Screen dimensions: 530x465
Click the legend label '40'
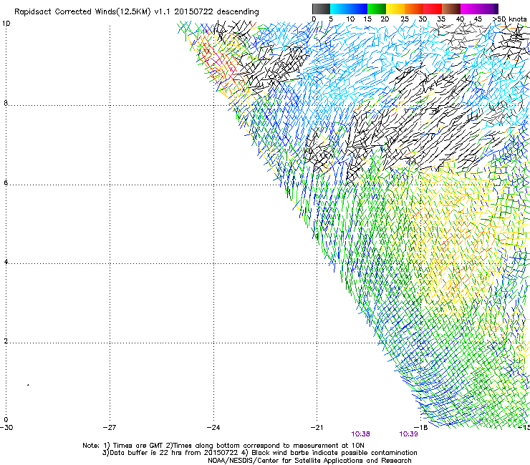click(x=460, y=19)
